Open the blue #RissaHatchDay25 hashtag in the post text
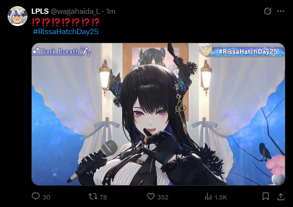The height and width of the screenshot is (207, 293). pyautogui.click(x=65, y=32)
